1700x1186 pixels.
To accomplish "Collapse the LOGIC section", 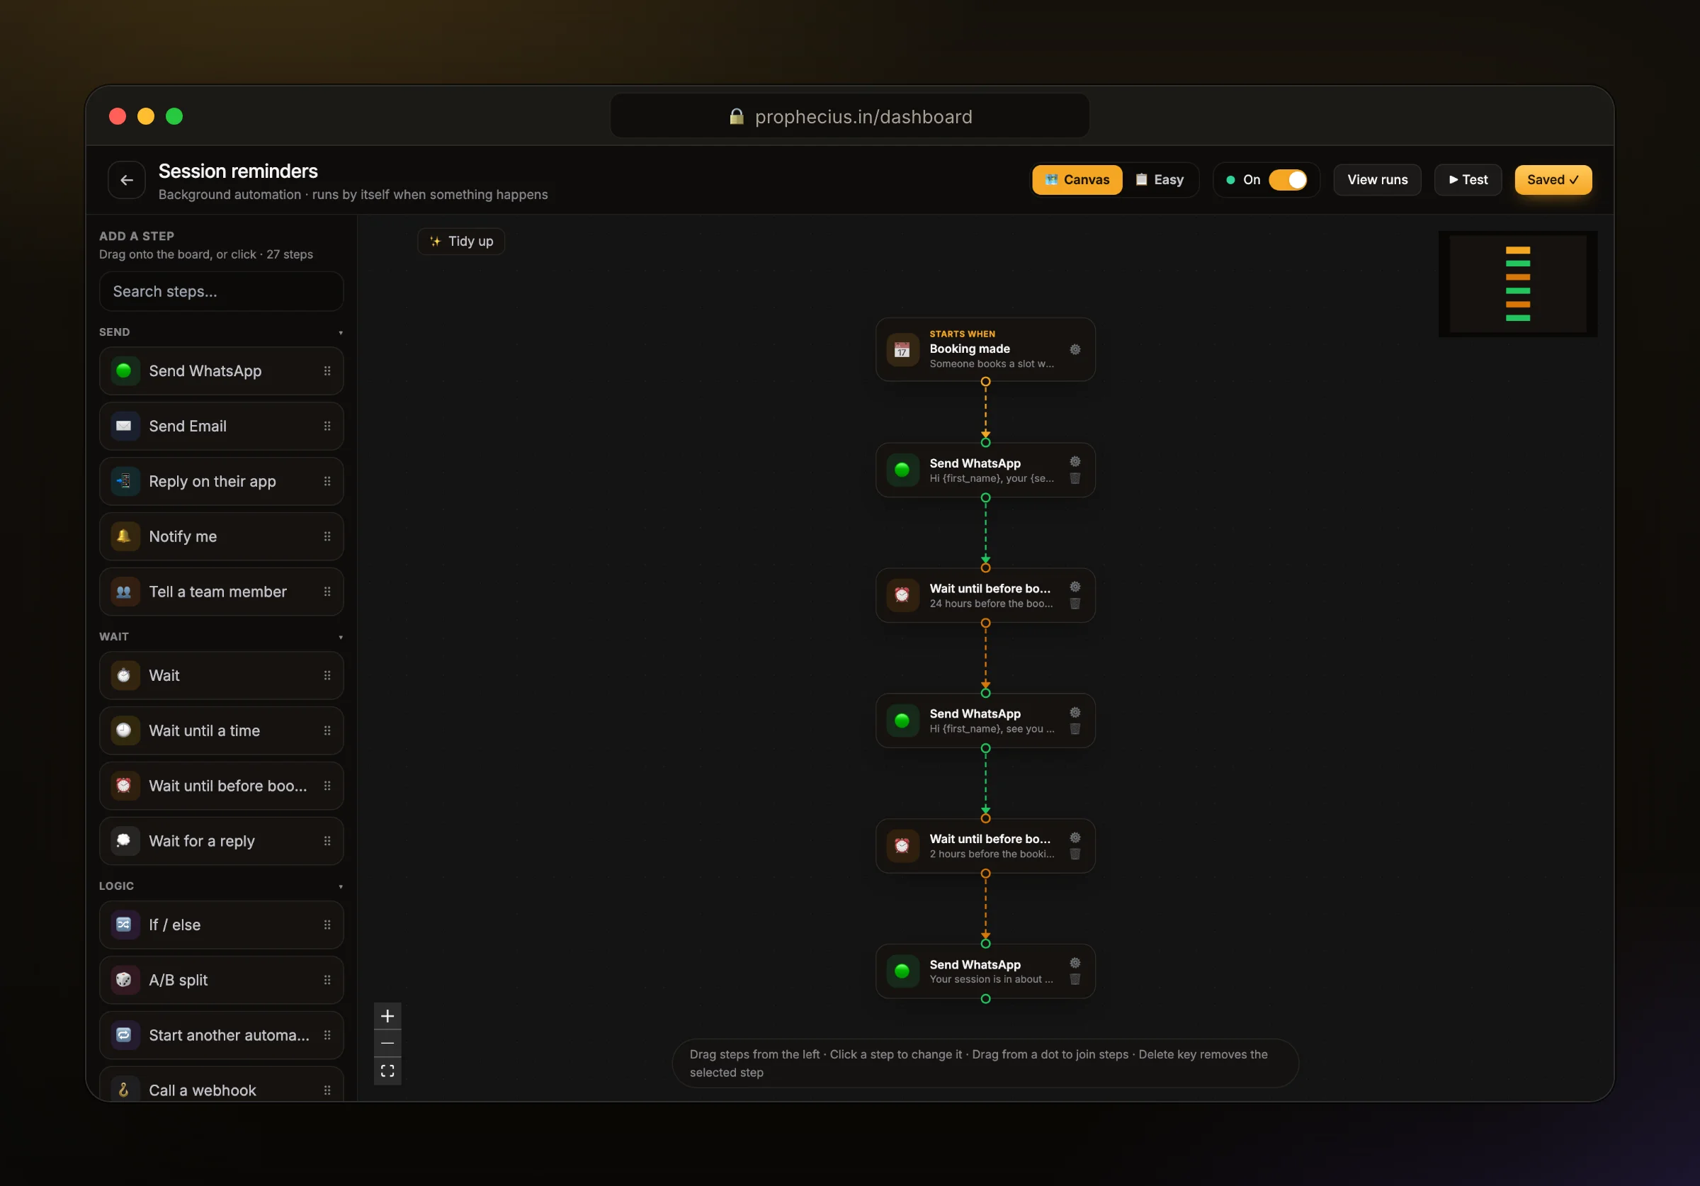I will (x=341, y=886).
